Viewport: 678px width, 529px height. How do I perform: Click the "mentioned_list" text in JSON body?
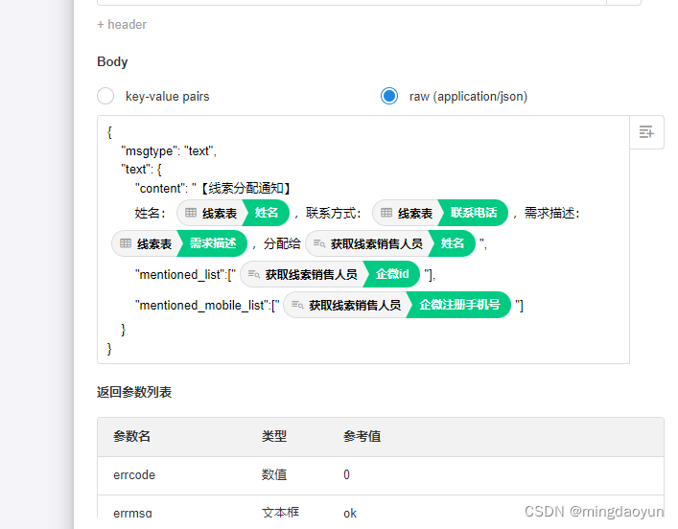[178, 275]
